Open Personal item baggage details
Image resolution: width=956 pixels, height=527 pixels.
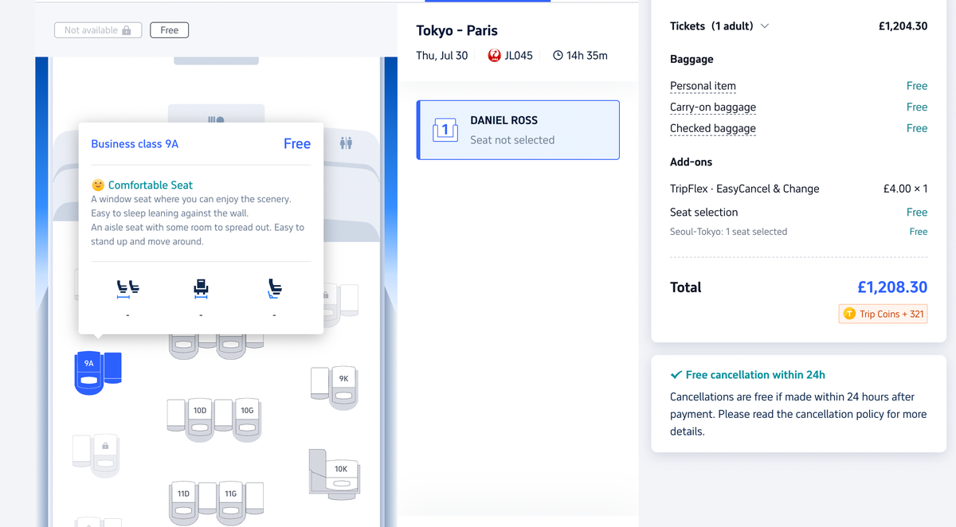pos(703,86)
